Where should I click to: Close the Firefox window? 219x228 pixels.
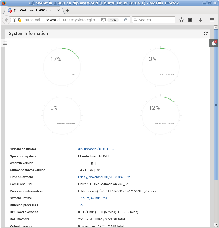coord(215,3)
